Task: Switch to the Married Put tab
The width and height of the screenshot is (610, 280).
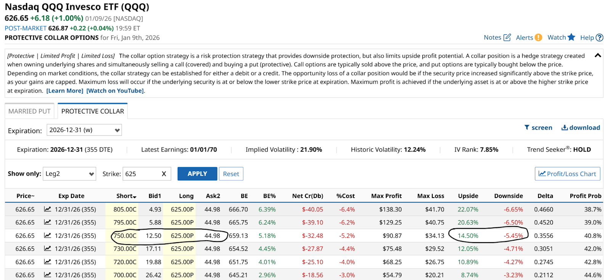Action: click(29, 111)
